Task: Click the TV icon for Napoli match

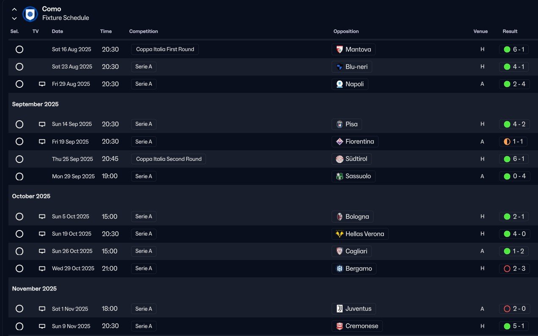Action: click(42, 84)
